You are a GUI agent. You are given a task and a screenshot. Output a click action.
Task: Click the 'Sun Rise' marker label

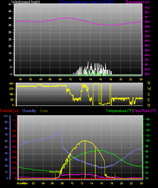point(55,172)
